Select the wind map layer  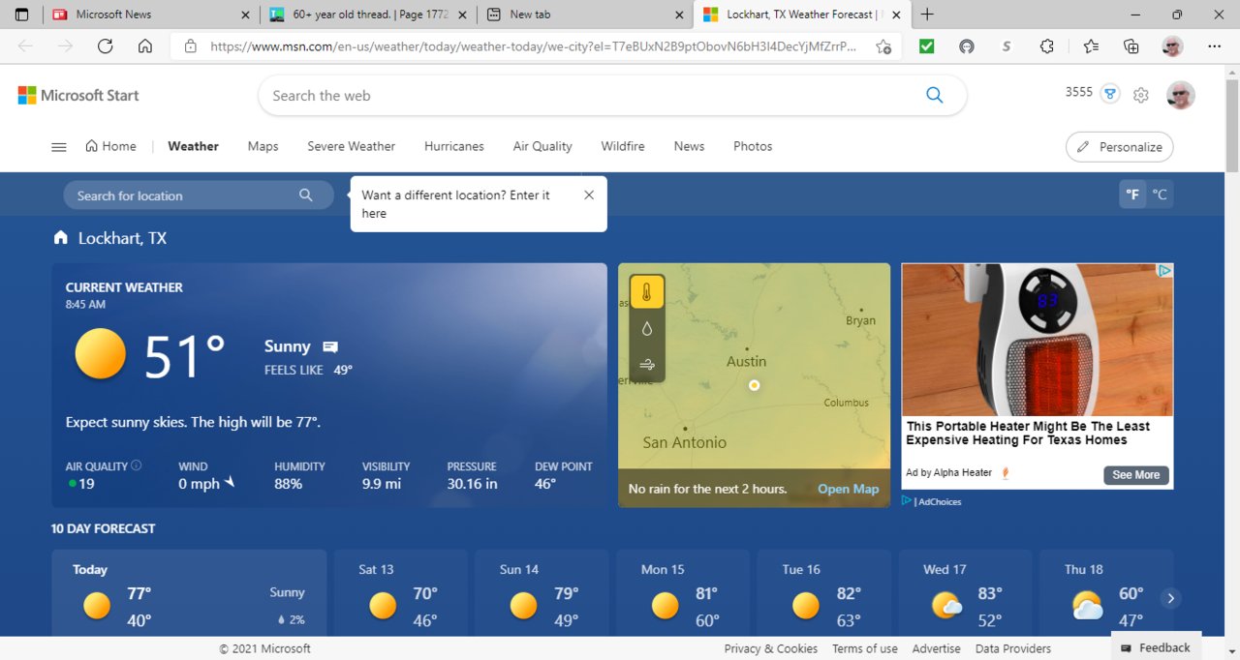647,365
